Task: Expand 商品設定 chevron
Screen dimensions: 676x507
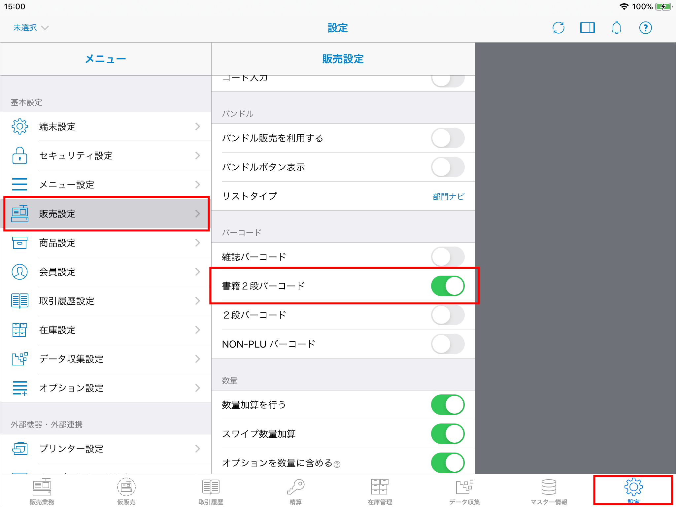Action: [198, 243]
